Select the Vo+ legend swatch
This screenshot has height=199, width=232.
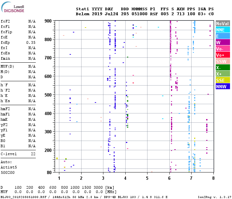223,55
